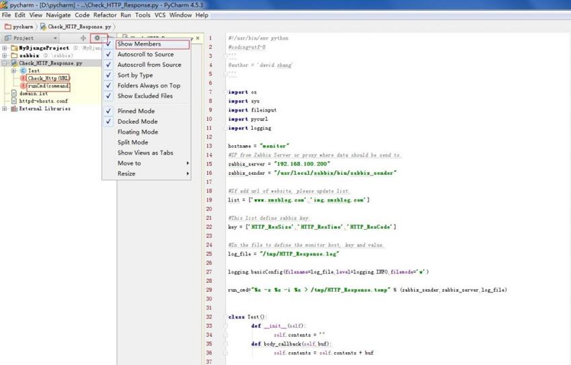The height and width of the screenshot is (365, 571).
Task: Open the Project view dropdown arrow
Action: point(55,38)
